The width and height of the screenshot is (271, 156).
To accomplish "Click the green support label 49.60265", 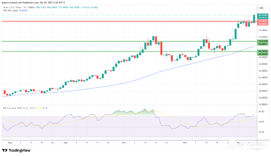I will (x=263, y=54).
